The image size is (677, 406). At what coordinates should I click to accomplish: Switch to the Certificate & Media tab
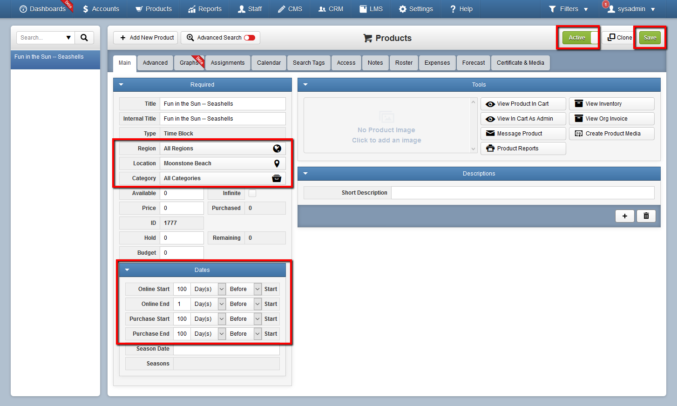(x=521, y=63)
